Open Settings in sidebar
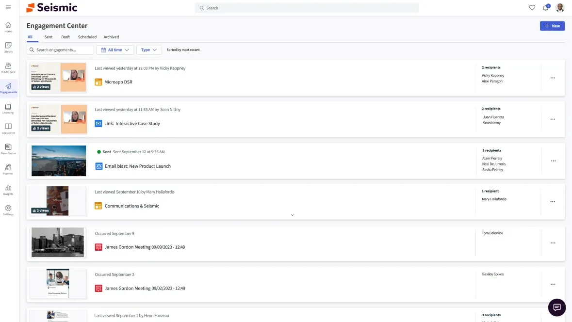This screenshot has height=322, width=572. 8,210
